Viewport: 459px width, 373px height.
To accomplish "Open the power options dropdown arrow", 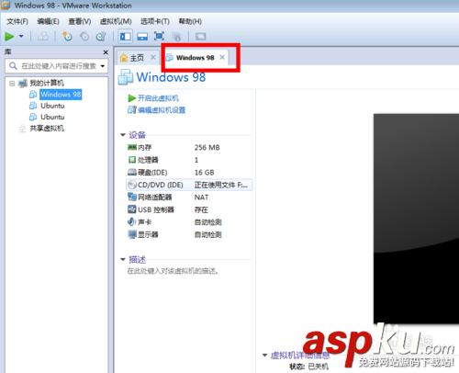I will (x=21, y=36).
